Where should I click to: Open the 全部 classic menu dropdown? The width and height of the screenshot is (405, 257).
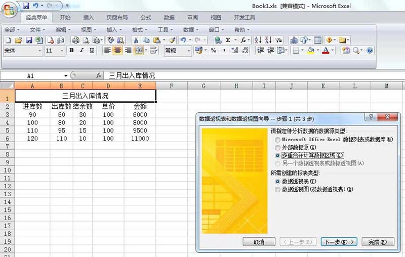click(12, 30)
